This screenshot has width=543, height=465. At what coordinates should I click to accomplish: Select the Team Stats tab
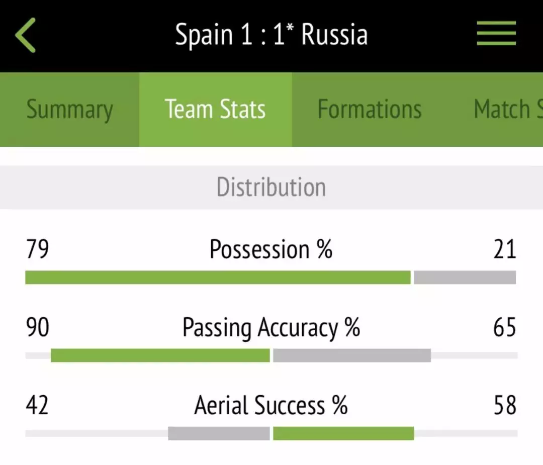pos(215,110)
